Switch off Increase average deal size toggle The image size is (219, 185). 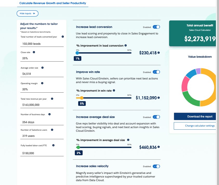click(156, 117)
